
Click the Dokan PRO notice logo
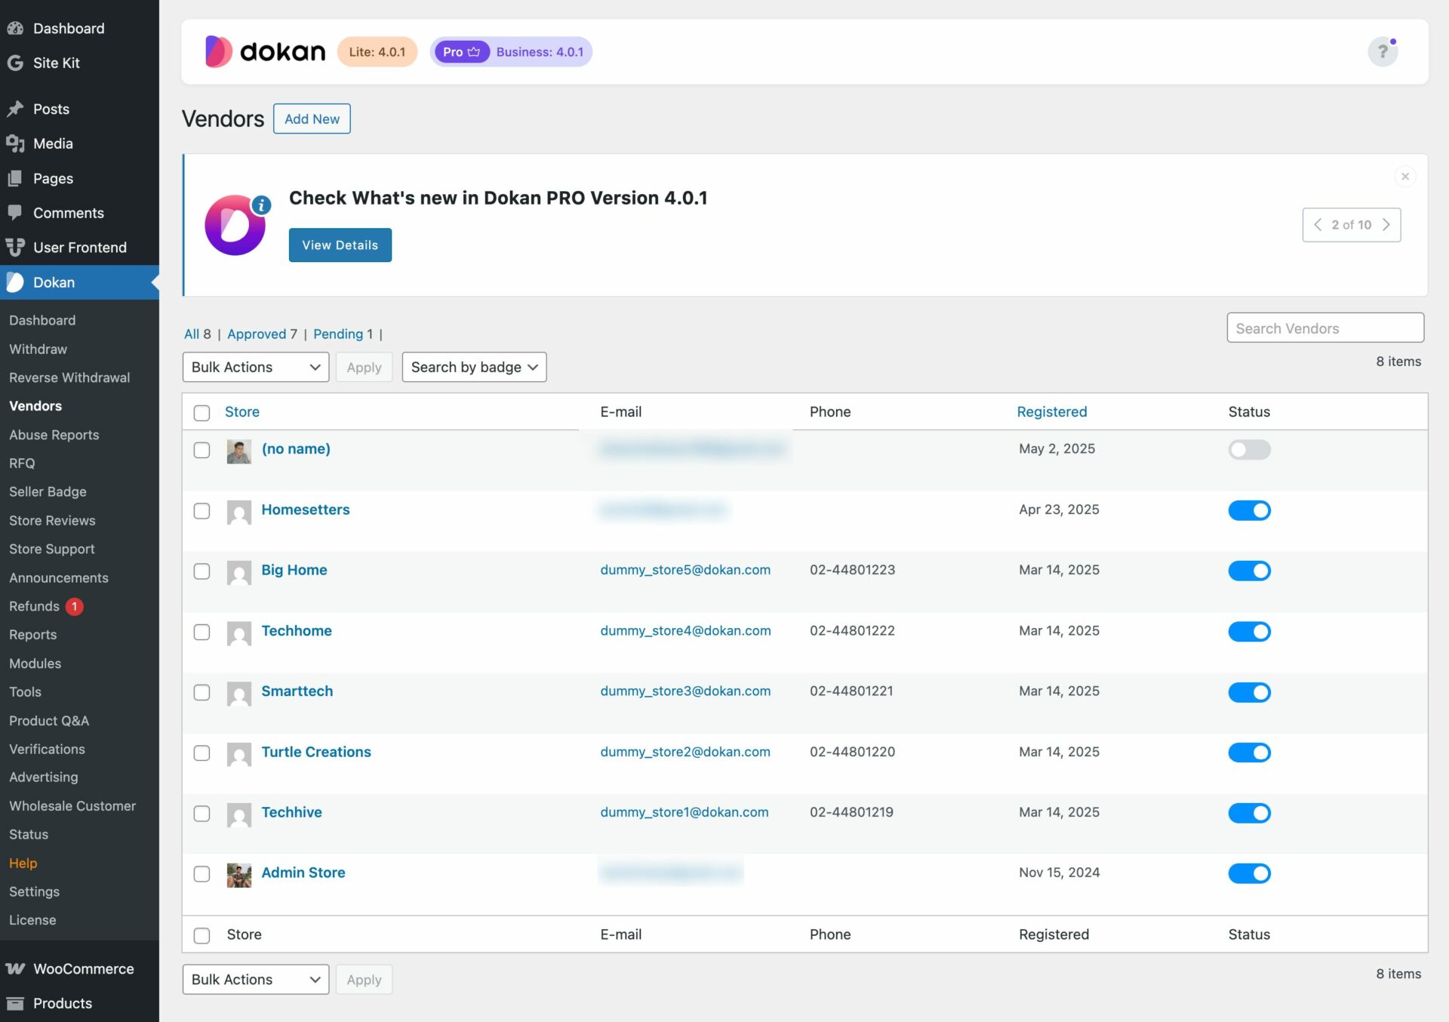pos(235,225)
